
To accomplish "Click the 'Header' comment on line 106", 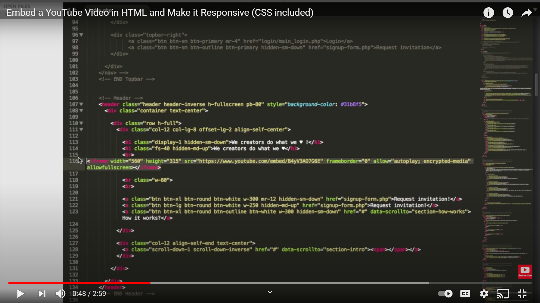I will pos(121,98).
